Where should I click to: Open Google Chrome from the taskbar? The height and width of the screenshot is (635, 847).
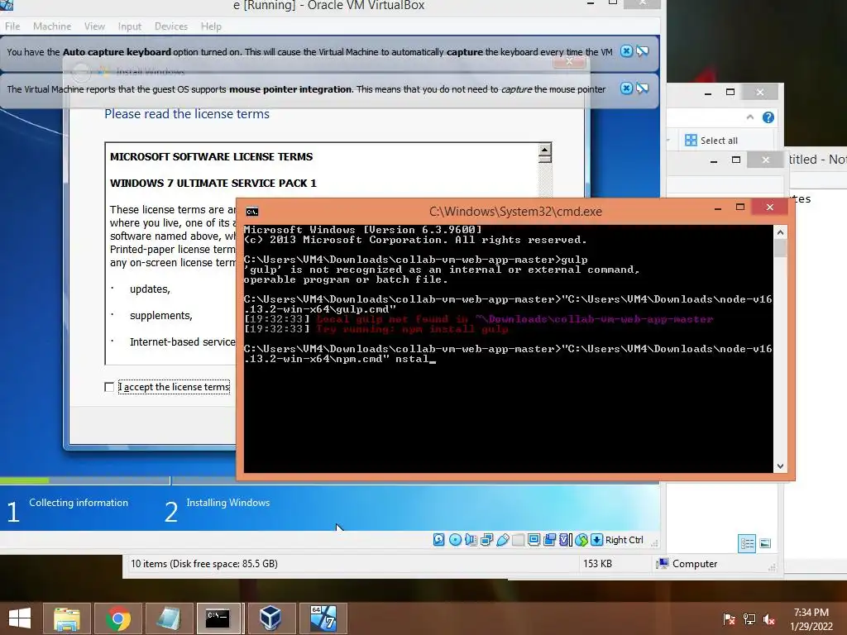(117, 618)
